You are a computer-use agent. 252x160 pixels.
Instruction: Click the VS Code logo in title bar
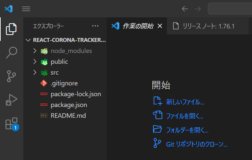(x=9, y=9)
